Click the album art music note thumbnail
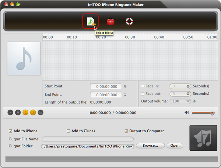Screen dimensions: 221x168 click(x=24, y=58)
